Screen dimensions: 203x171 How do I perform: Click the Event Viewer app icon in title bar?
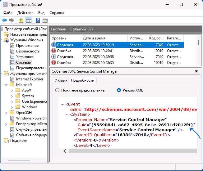pyautogui.click(x=5, y=5)
